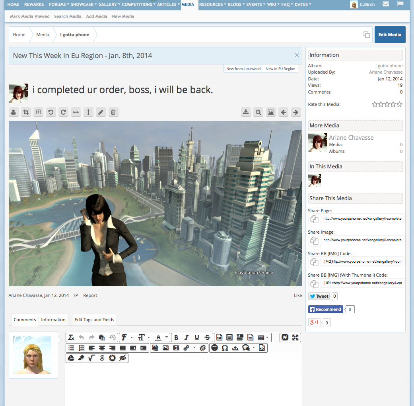
Task: Rate this media five stars
Action: point(399,104)
